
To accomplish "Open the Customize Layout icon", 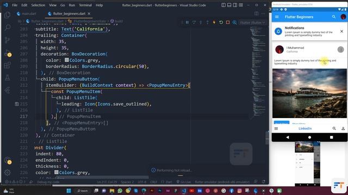I will [241, 5].
